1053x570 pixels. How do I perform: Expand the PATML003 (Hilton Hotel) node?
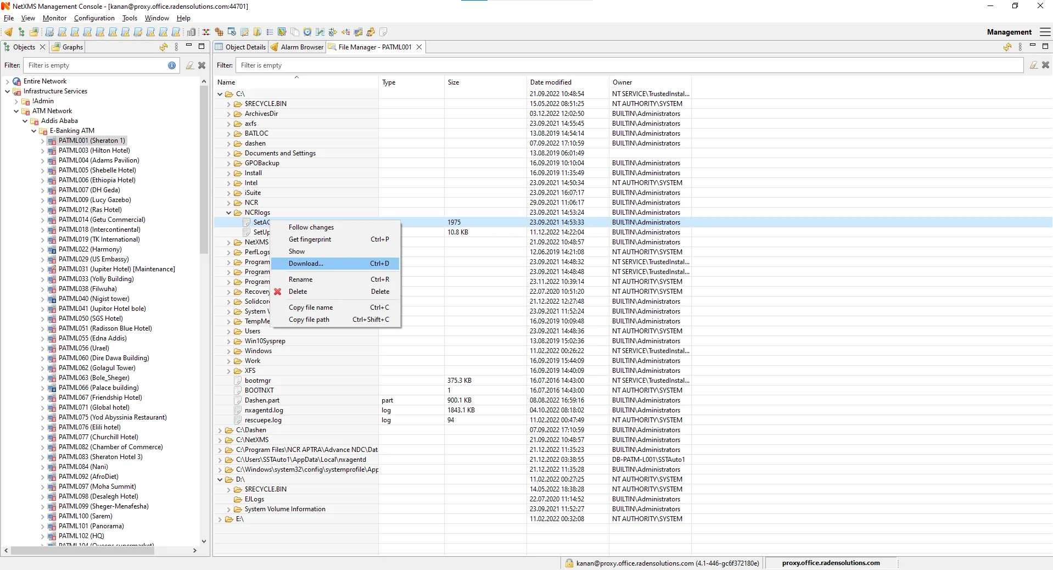(42, 150)
